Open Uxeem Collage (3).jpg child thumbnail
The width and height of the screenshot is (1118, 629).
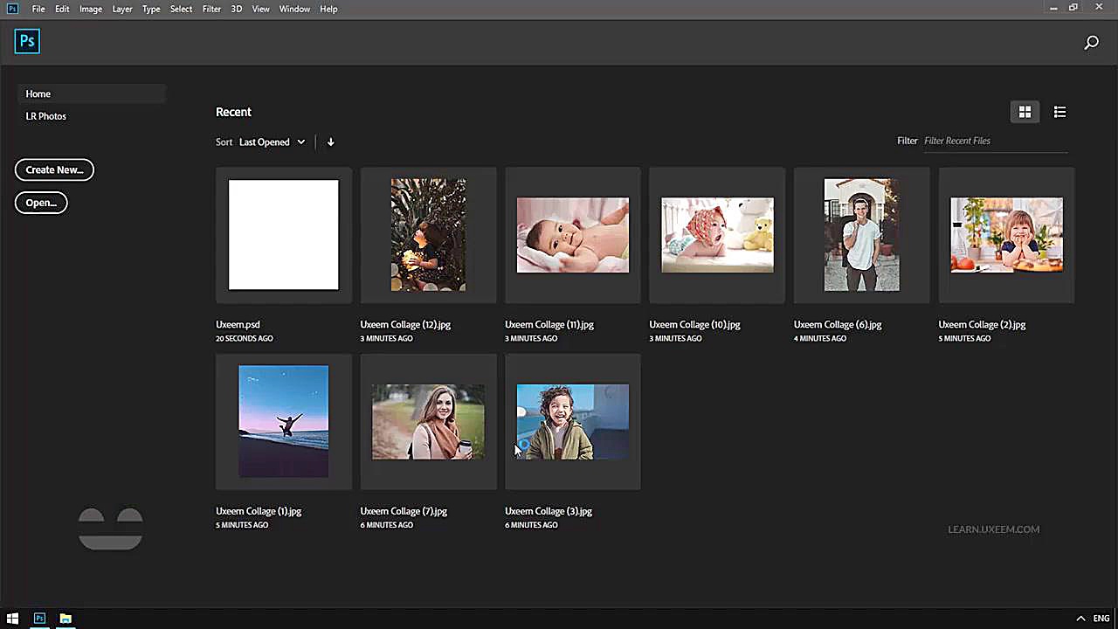(573, 421)
